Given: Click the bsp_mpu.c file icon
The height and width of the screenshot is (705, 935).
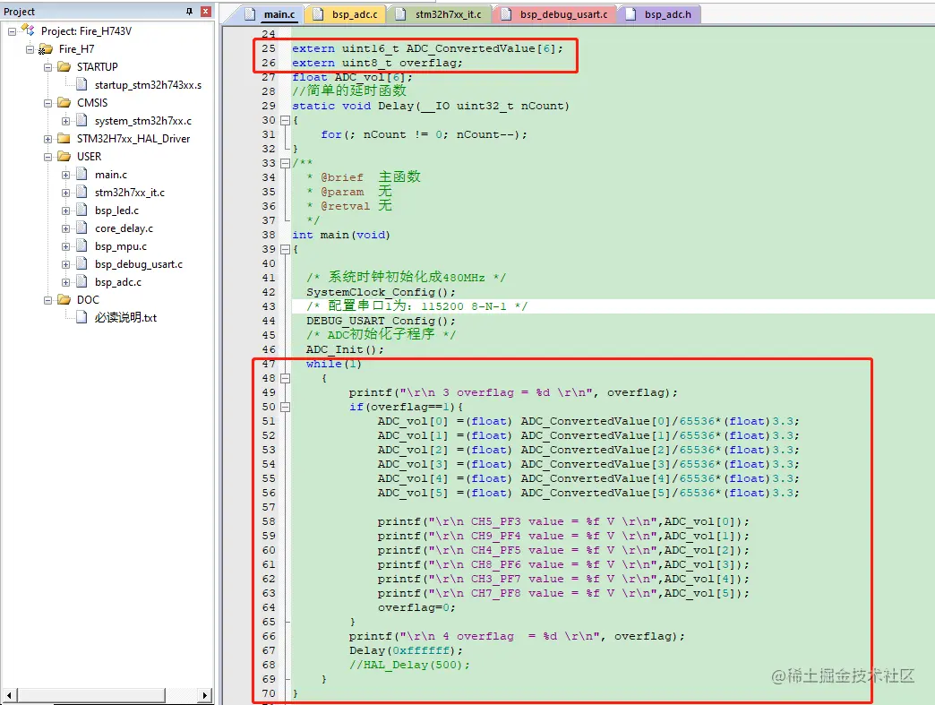Looking at the screenshot, I should point(82,245).
